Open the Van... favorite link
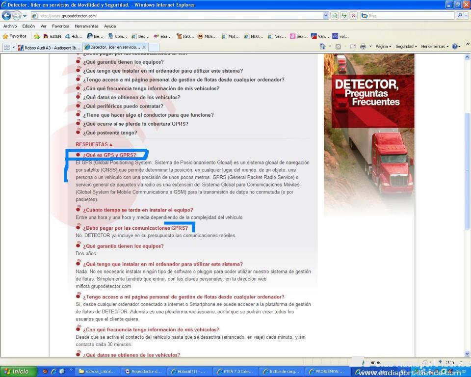The height and width of the screenshot is (377, 471). tap(320, 36)
